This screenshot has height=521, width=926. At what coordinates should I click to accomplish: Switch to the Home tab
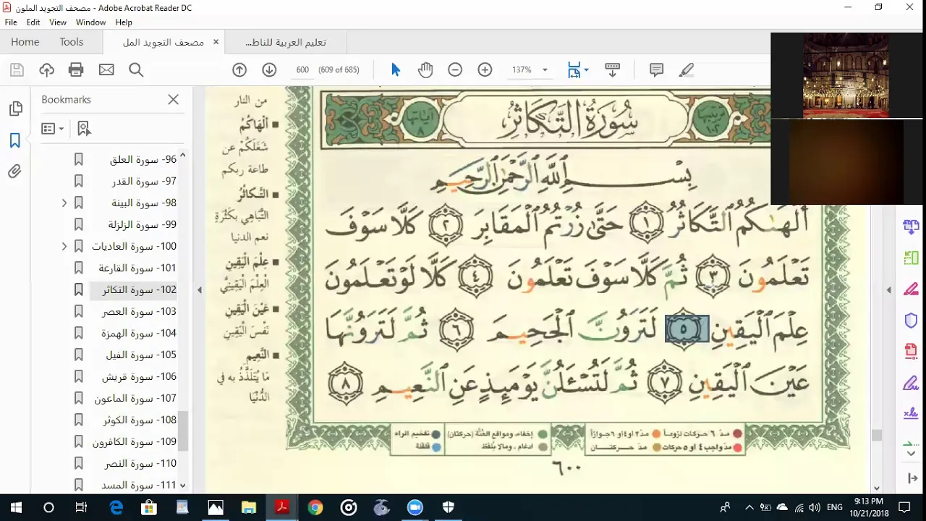[x=25, y=42]
